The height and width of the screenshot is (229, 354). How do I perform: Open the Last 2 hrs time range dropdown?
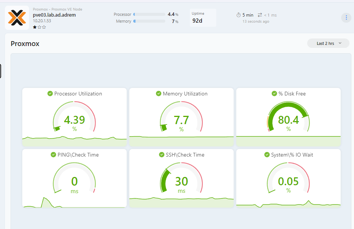pyautogui.click(x=328, y=43)
